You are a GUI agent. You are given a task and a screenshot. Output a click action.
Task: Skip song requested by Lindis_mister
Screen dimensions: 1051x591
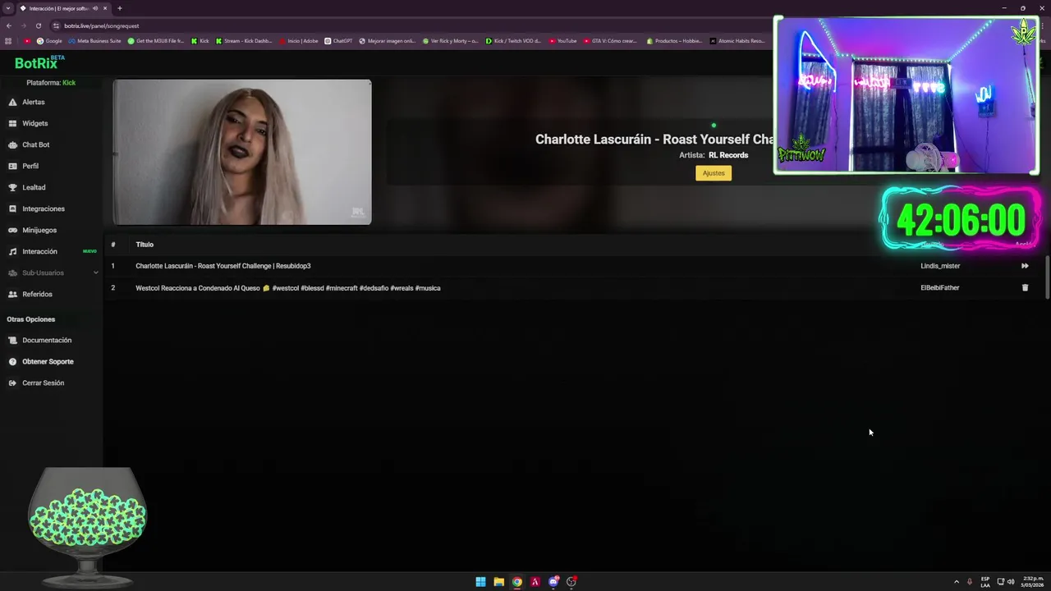click(1025, 266)
